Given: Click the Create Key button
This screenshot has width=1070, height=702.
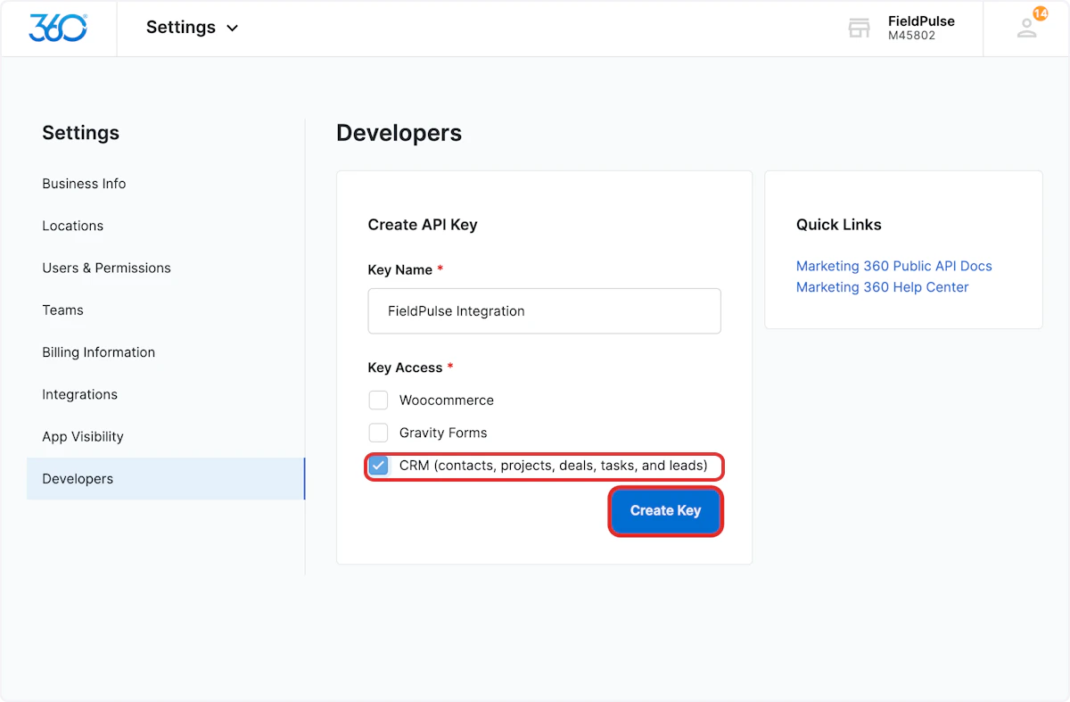Looking at the screenshot, I should [x=665, y=511].
